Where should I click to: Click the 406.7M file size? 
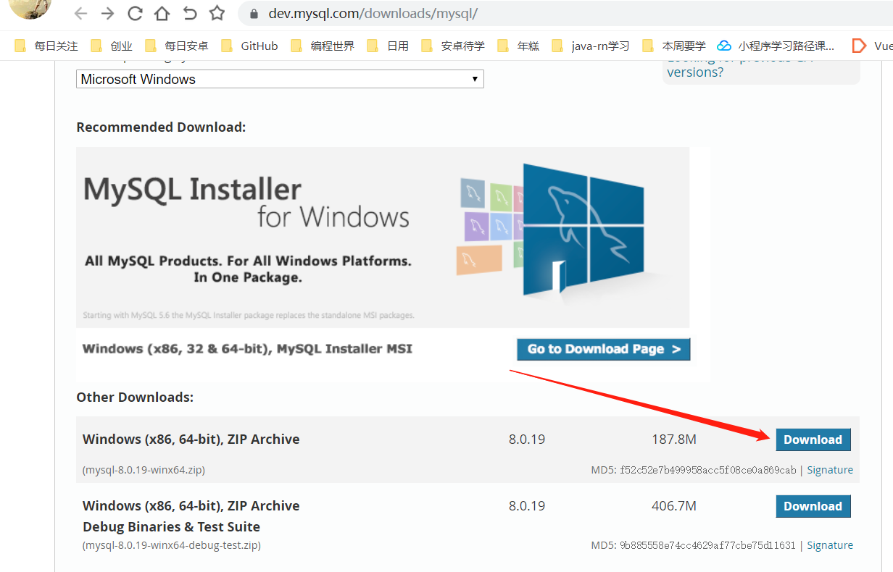(674, 506)
